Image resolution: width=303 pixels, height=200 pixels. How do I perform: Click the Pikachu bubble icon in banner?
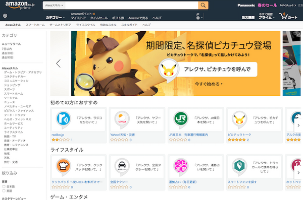168,71
